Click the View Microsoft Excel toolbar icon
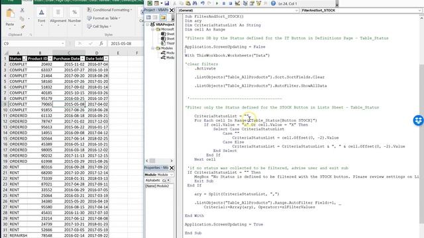This screenshot has height=238, width=424. click(x=150, y=3)
